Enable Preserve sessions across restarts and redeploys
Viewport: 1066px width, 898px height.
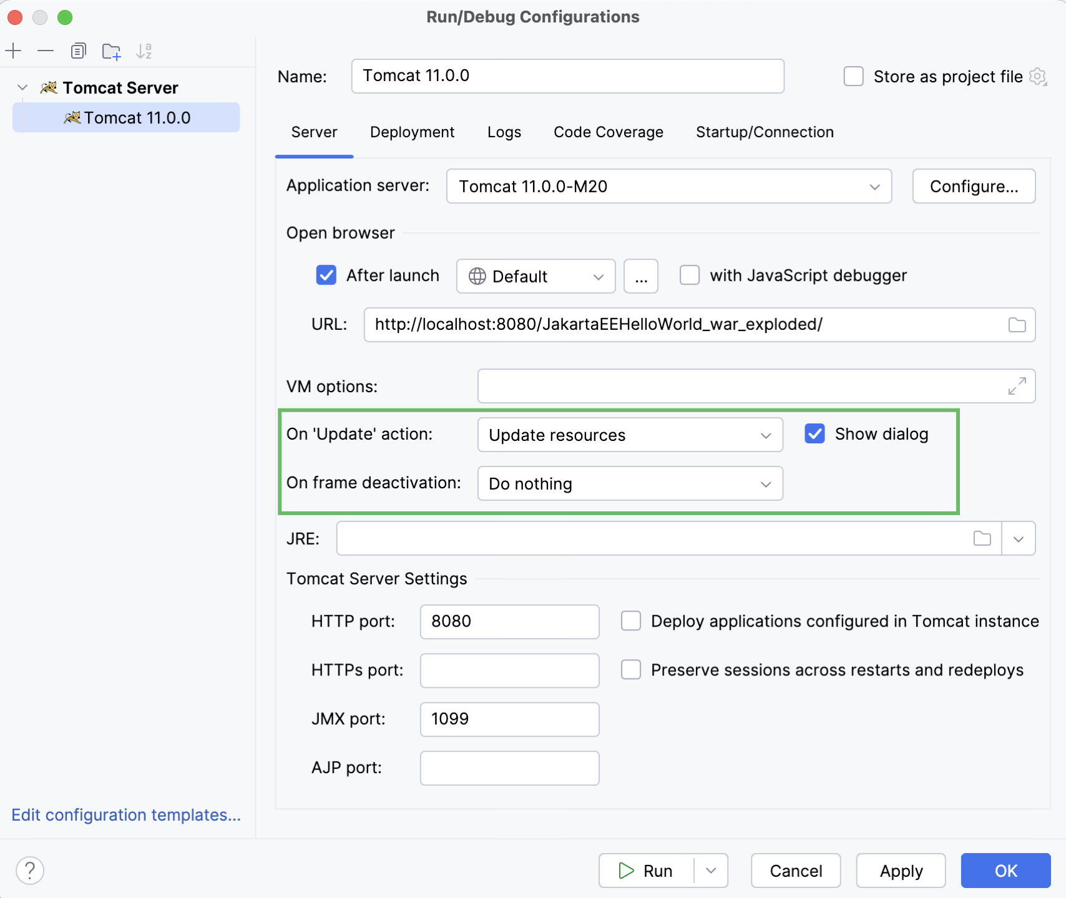click(631, 670)
